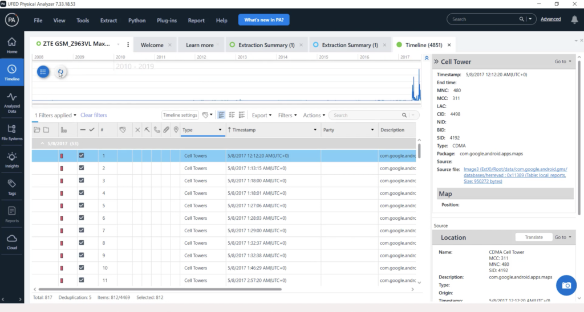Open the Export dropdown

click(x=261, y=115)
